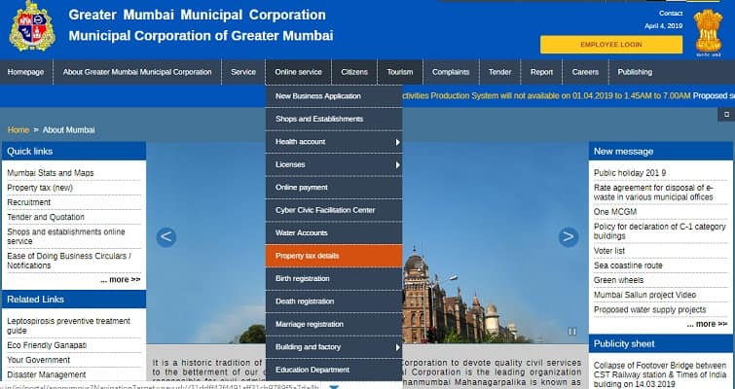This screenshot has height=389, width=735.
Task: Click more link under Quick links
Action: click(x=120, y=279)
